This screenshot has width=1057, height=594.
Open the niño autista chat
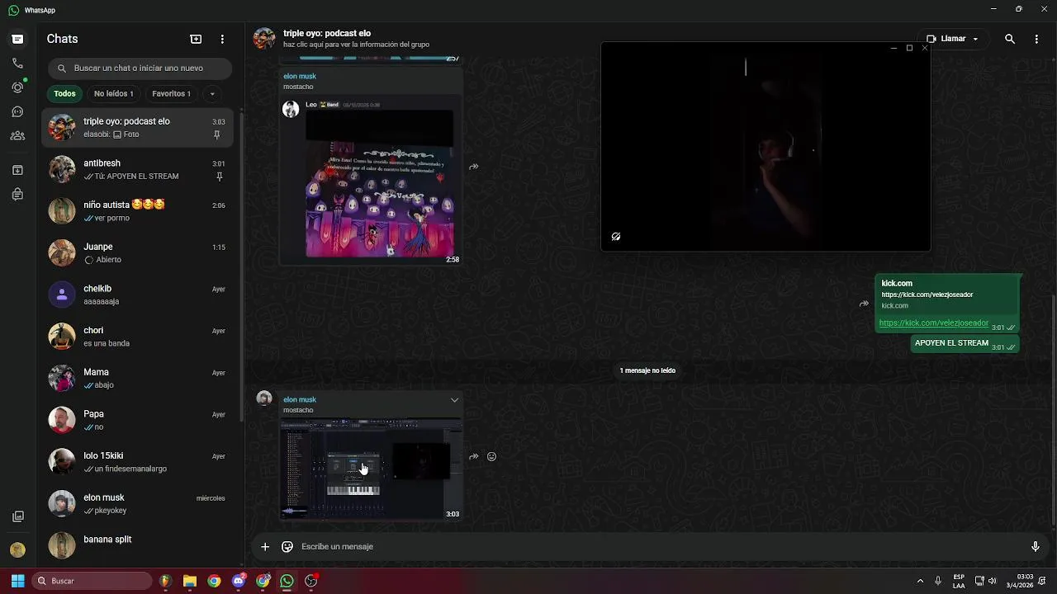pos(138,211)
